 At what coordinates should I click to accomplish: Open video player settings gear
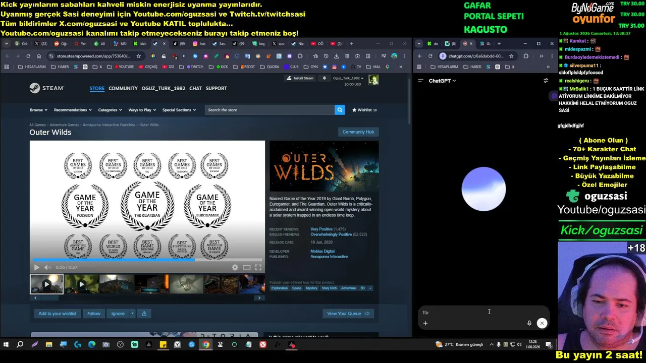coord(235,267)
